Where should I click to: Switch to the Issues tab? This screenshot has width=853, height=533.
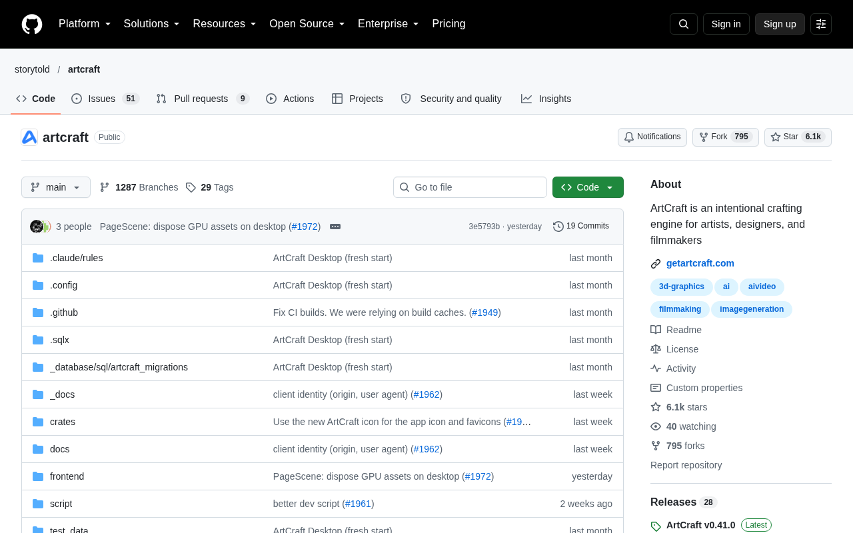click(105, 99)
